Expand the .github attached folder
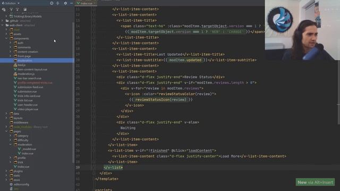340x191 pixels. (2, 21)
